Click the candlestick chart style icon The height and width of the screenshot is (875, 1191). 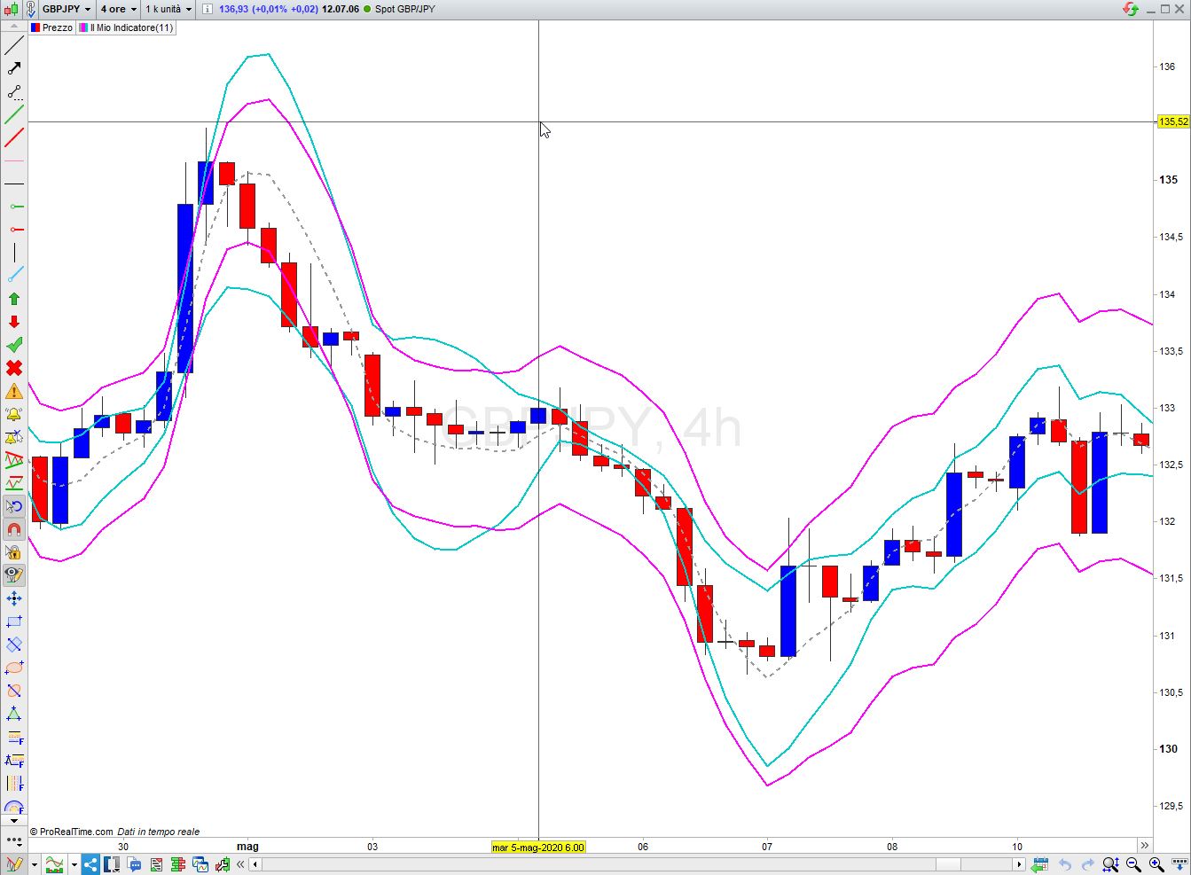coord(12,9)
